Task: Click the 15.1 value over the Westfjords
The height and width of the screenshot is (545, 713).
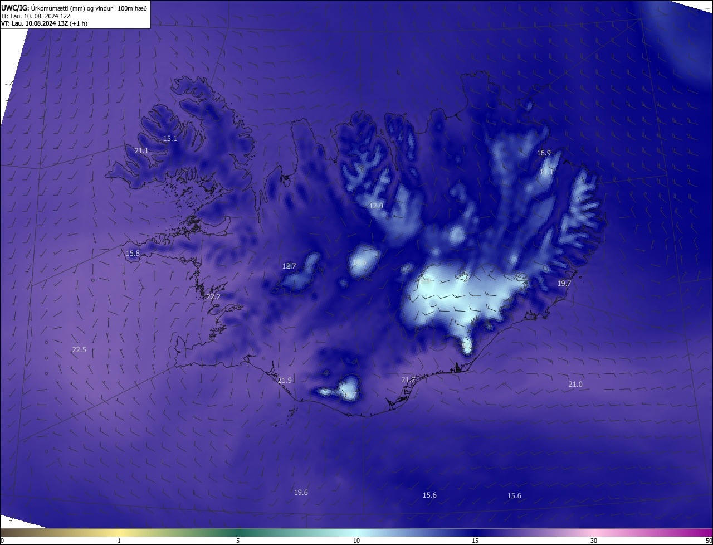Action: tap(170, 139)
